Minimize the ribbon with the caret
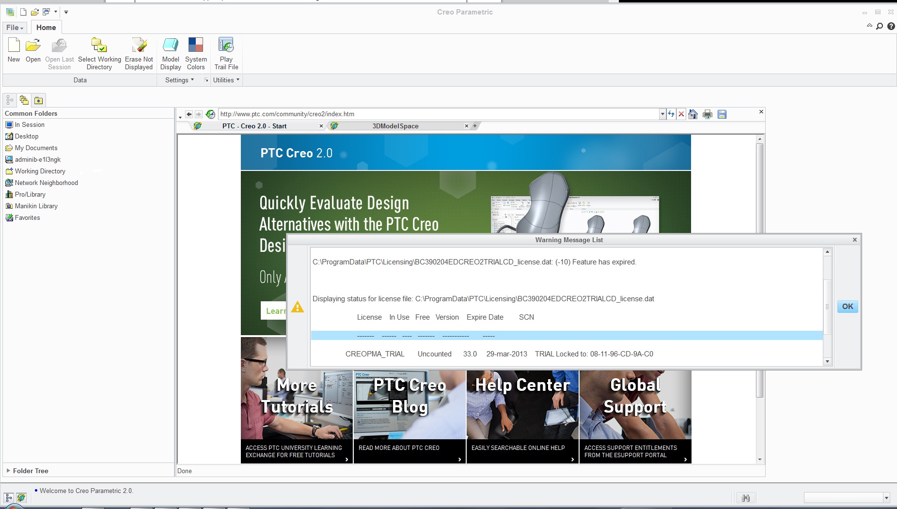 pos(869,26)
